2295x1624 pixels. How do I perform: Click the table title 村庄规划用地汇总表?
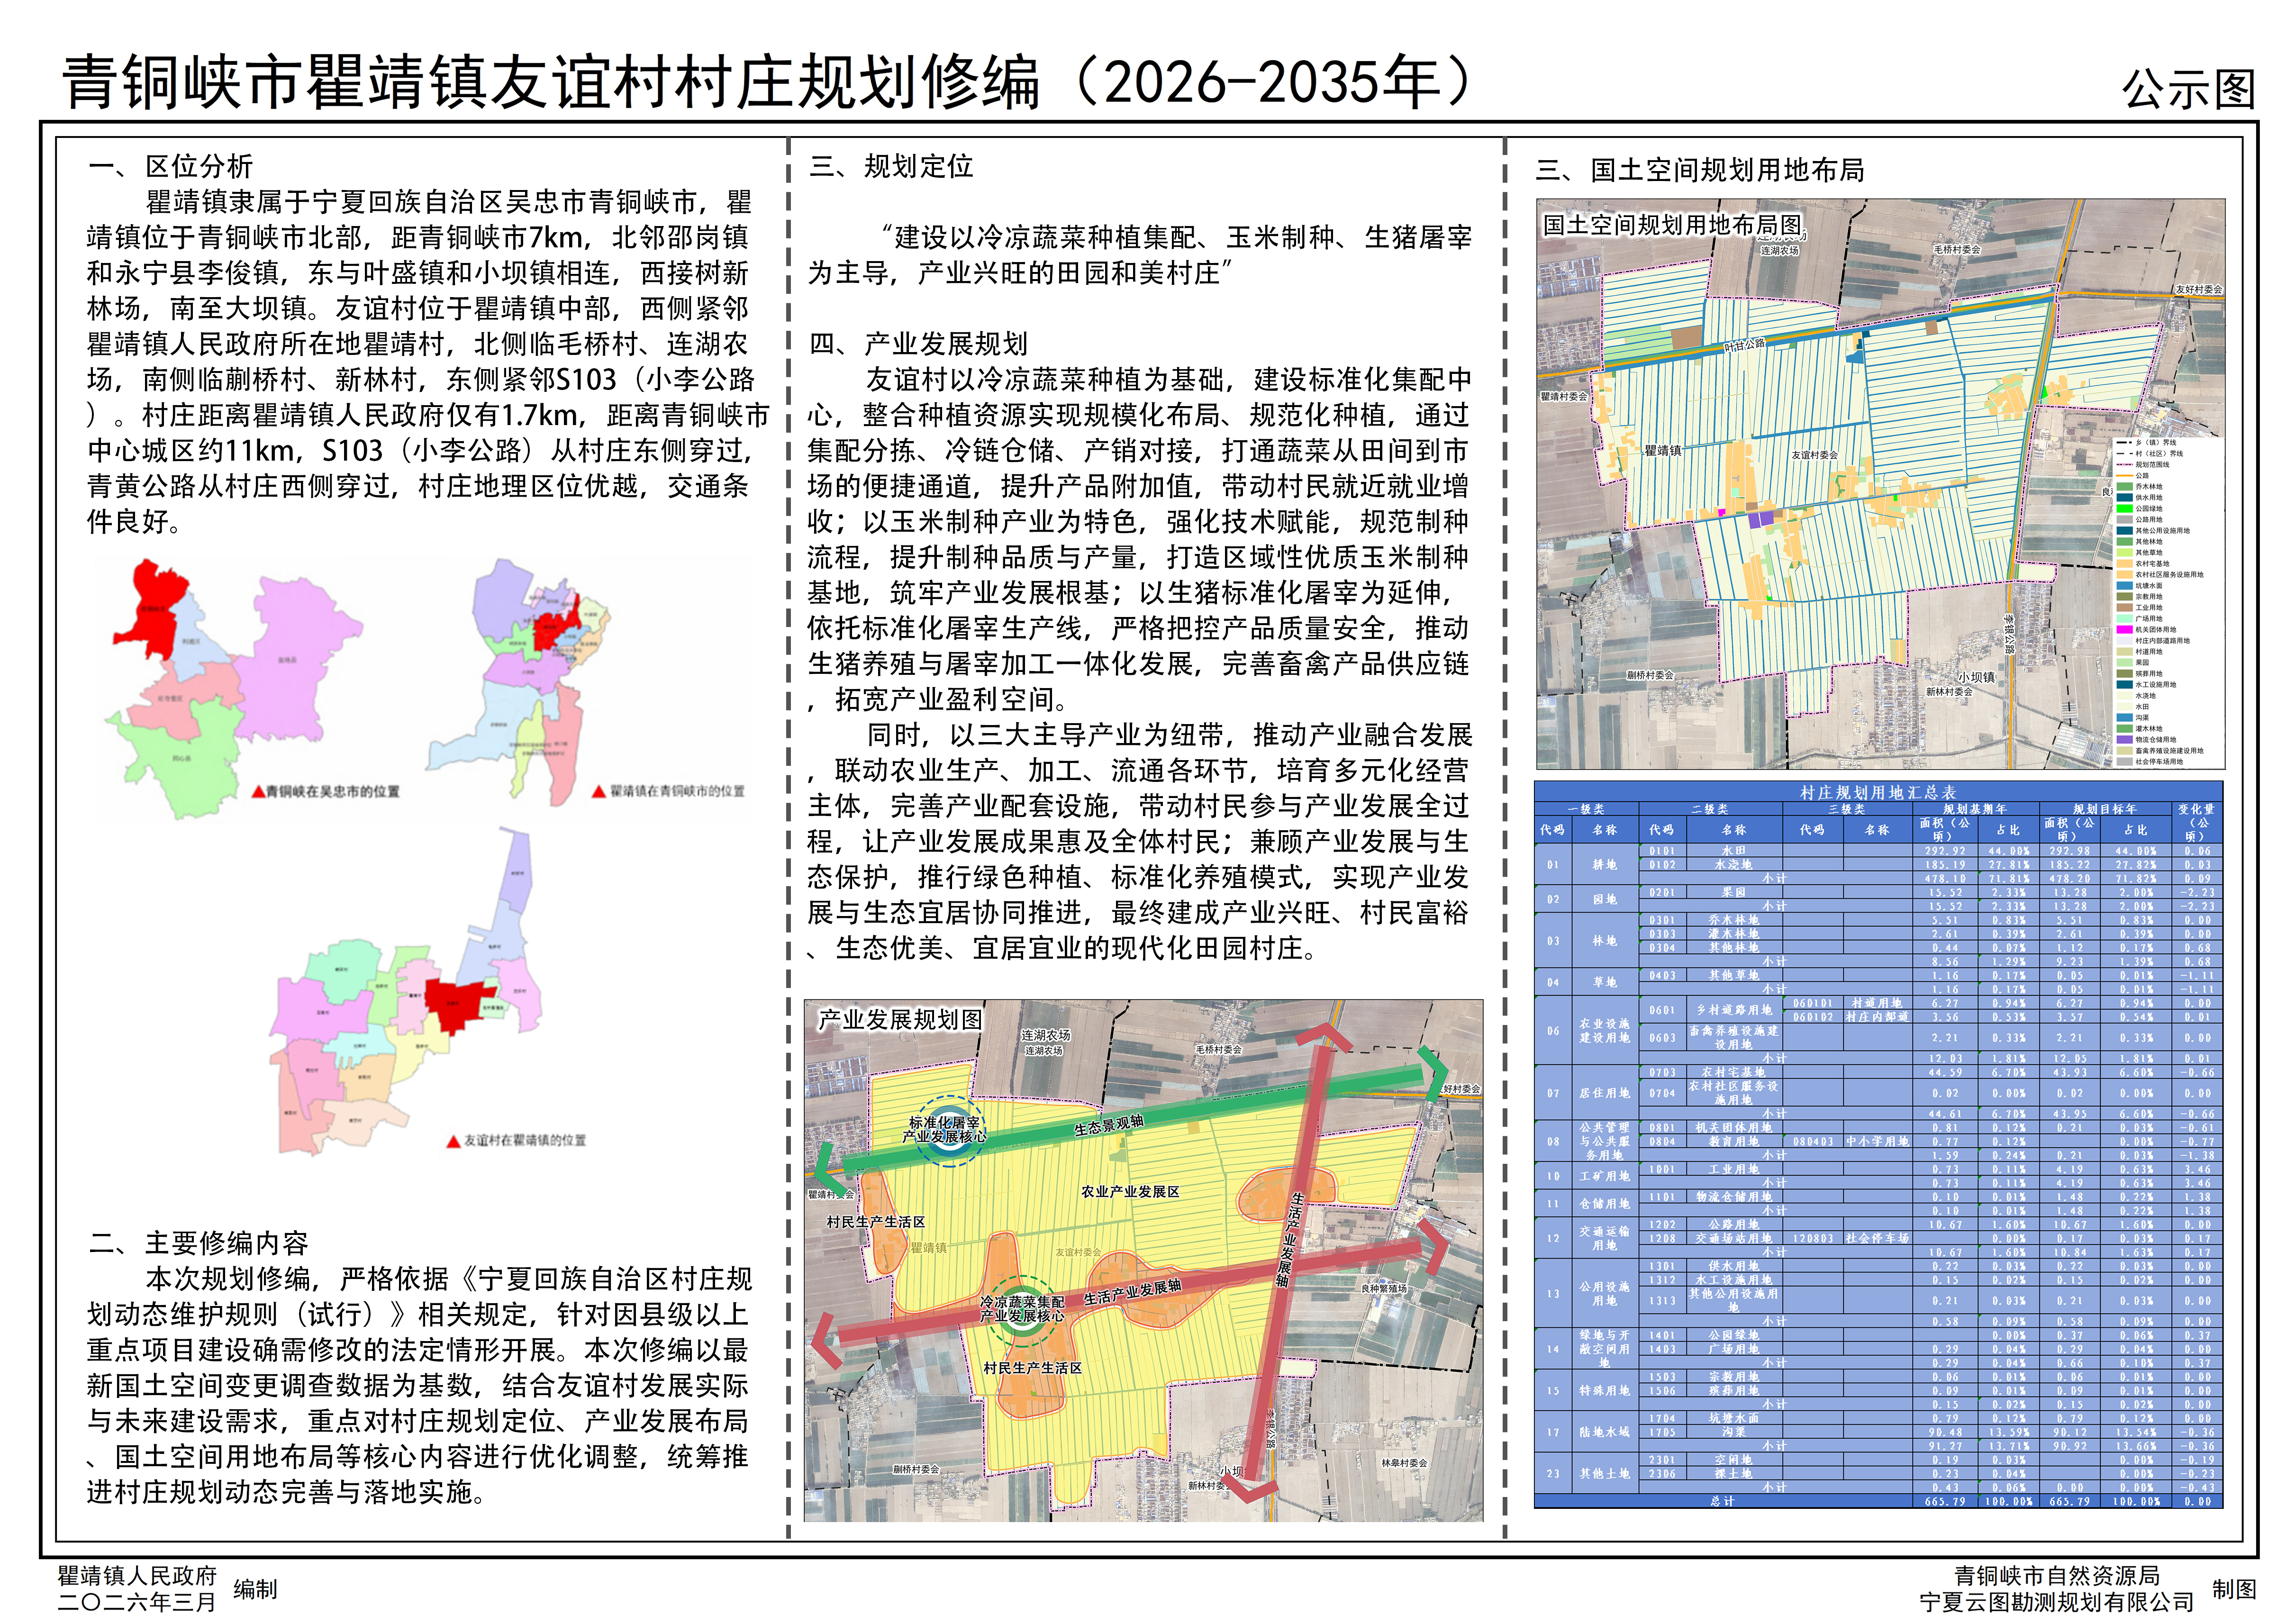[1878, 793]
